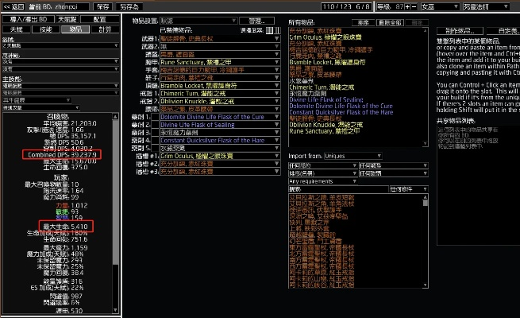Activate weapon set I toggle
Viewport: 520px width, 318px height.
[x=269, y=30]
